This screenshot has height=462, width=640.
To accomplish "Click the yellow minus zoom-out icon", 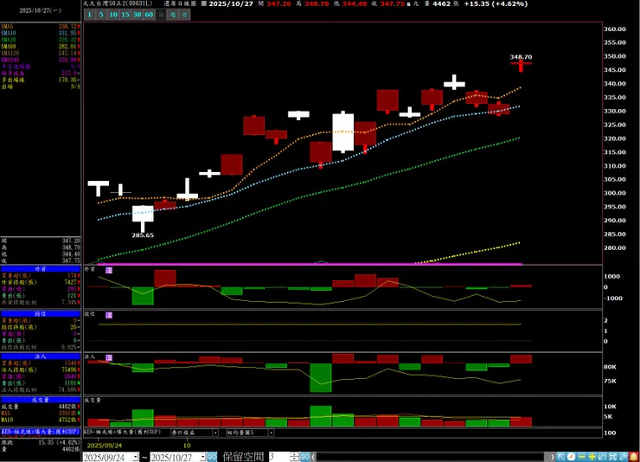I will pyautogui.click(x=582, y=457).
